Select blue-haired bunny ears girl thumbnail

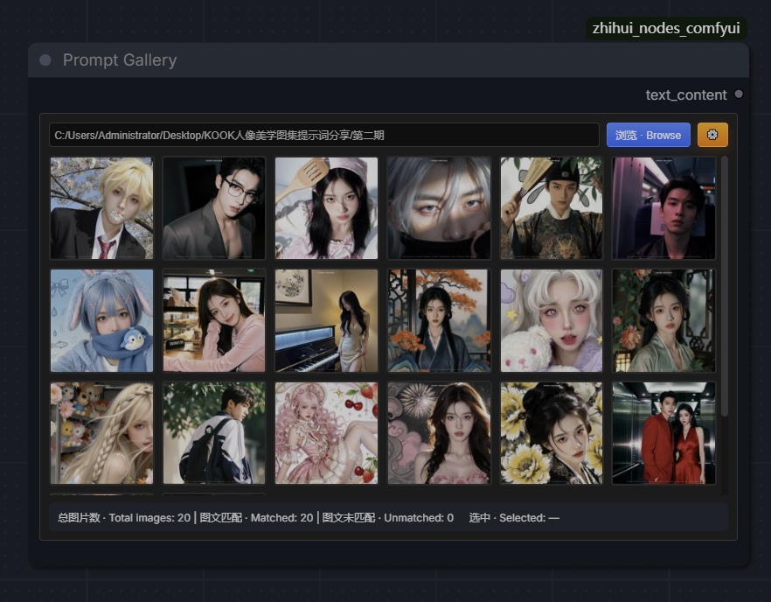(x=101, y=320)
